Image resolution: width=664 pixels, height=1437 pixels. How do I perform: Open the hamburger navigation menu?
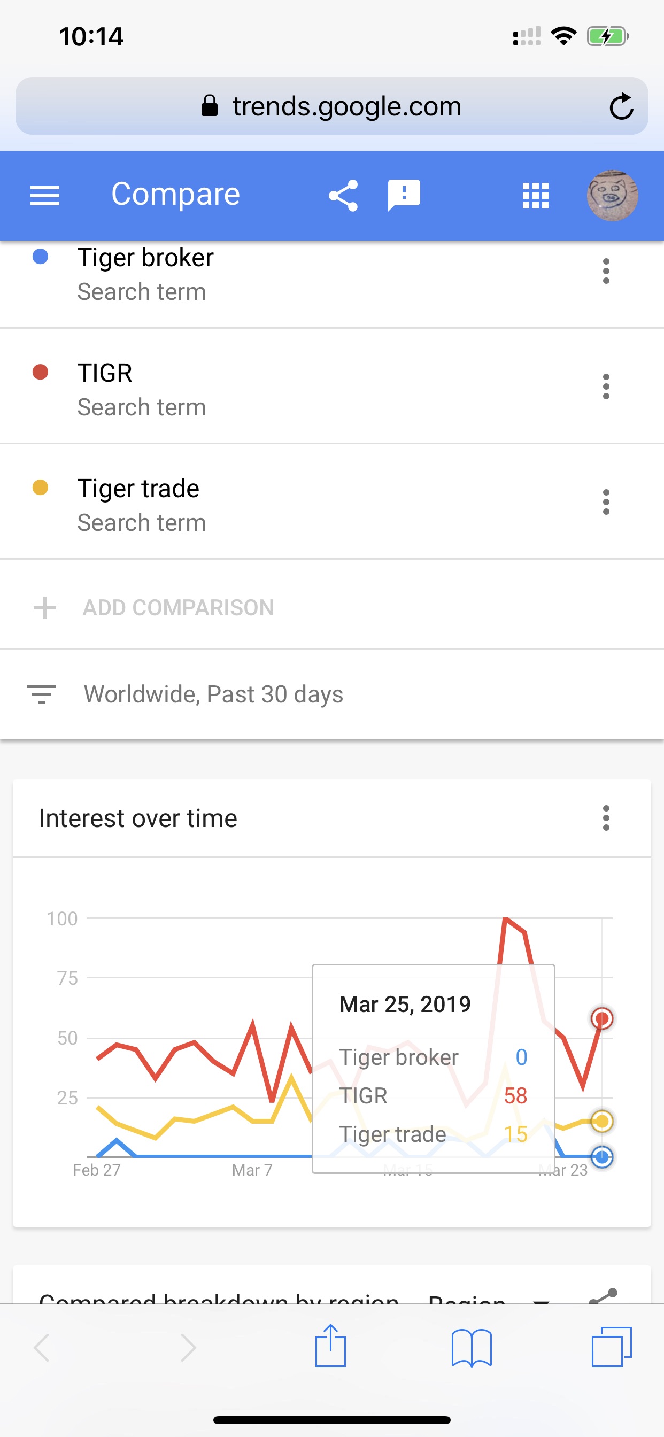(44, 195)
